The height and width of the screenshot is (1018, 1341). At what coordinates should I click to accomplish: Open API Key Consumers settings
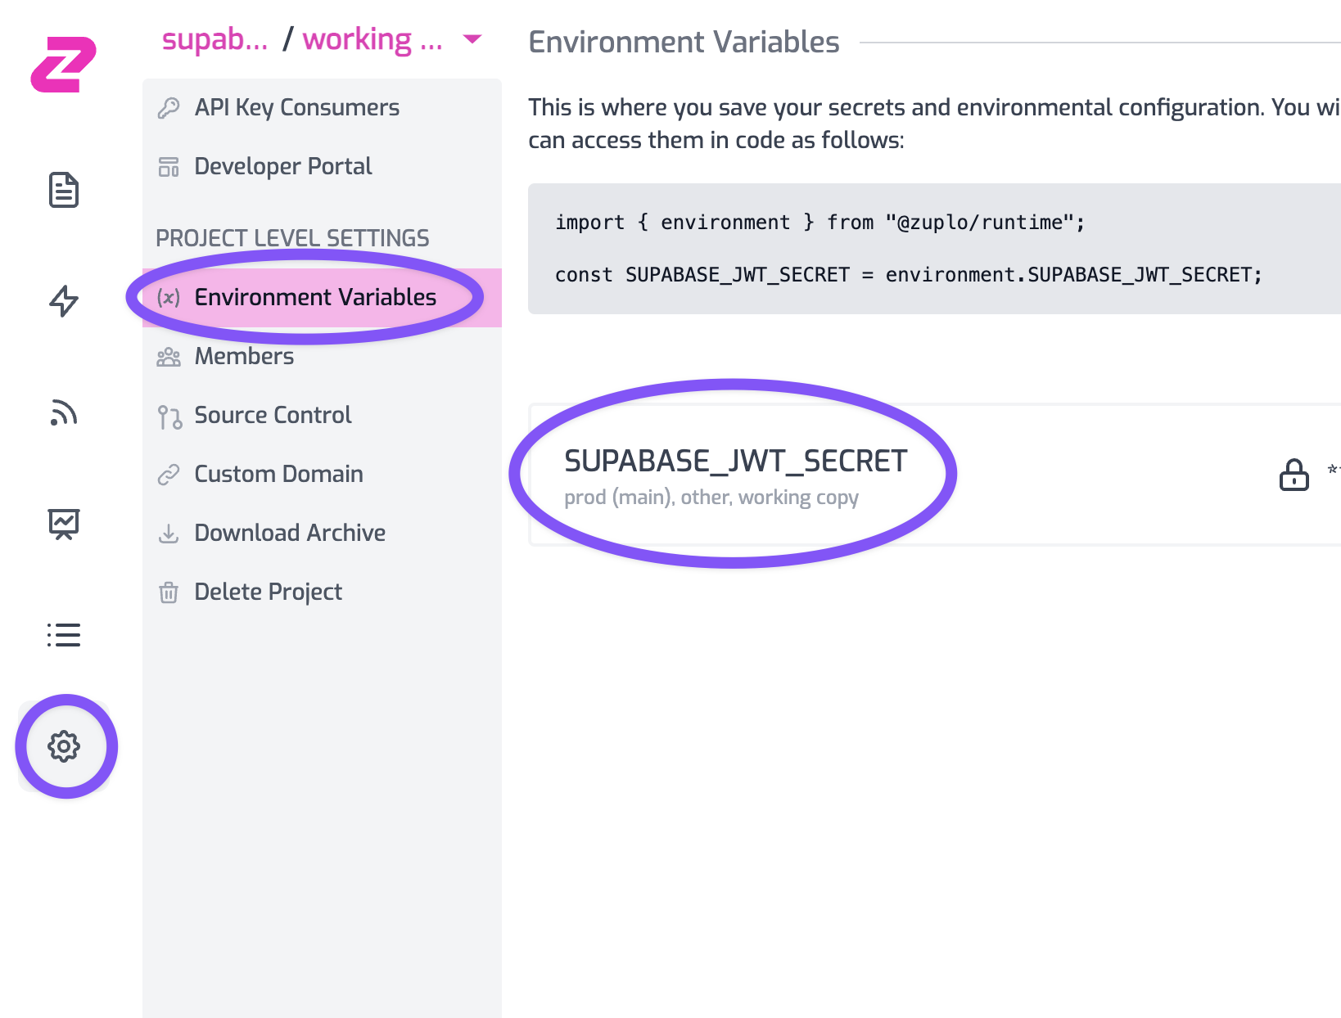(x=296, y=107)
